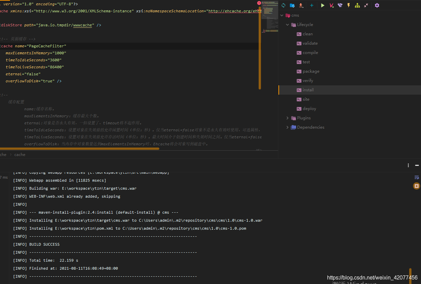Open Run panel options three-dot menu

408,165
